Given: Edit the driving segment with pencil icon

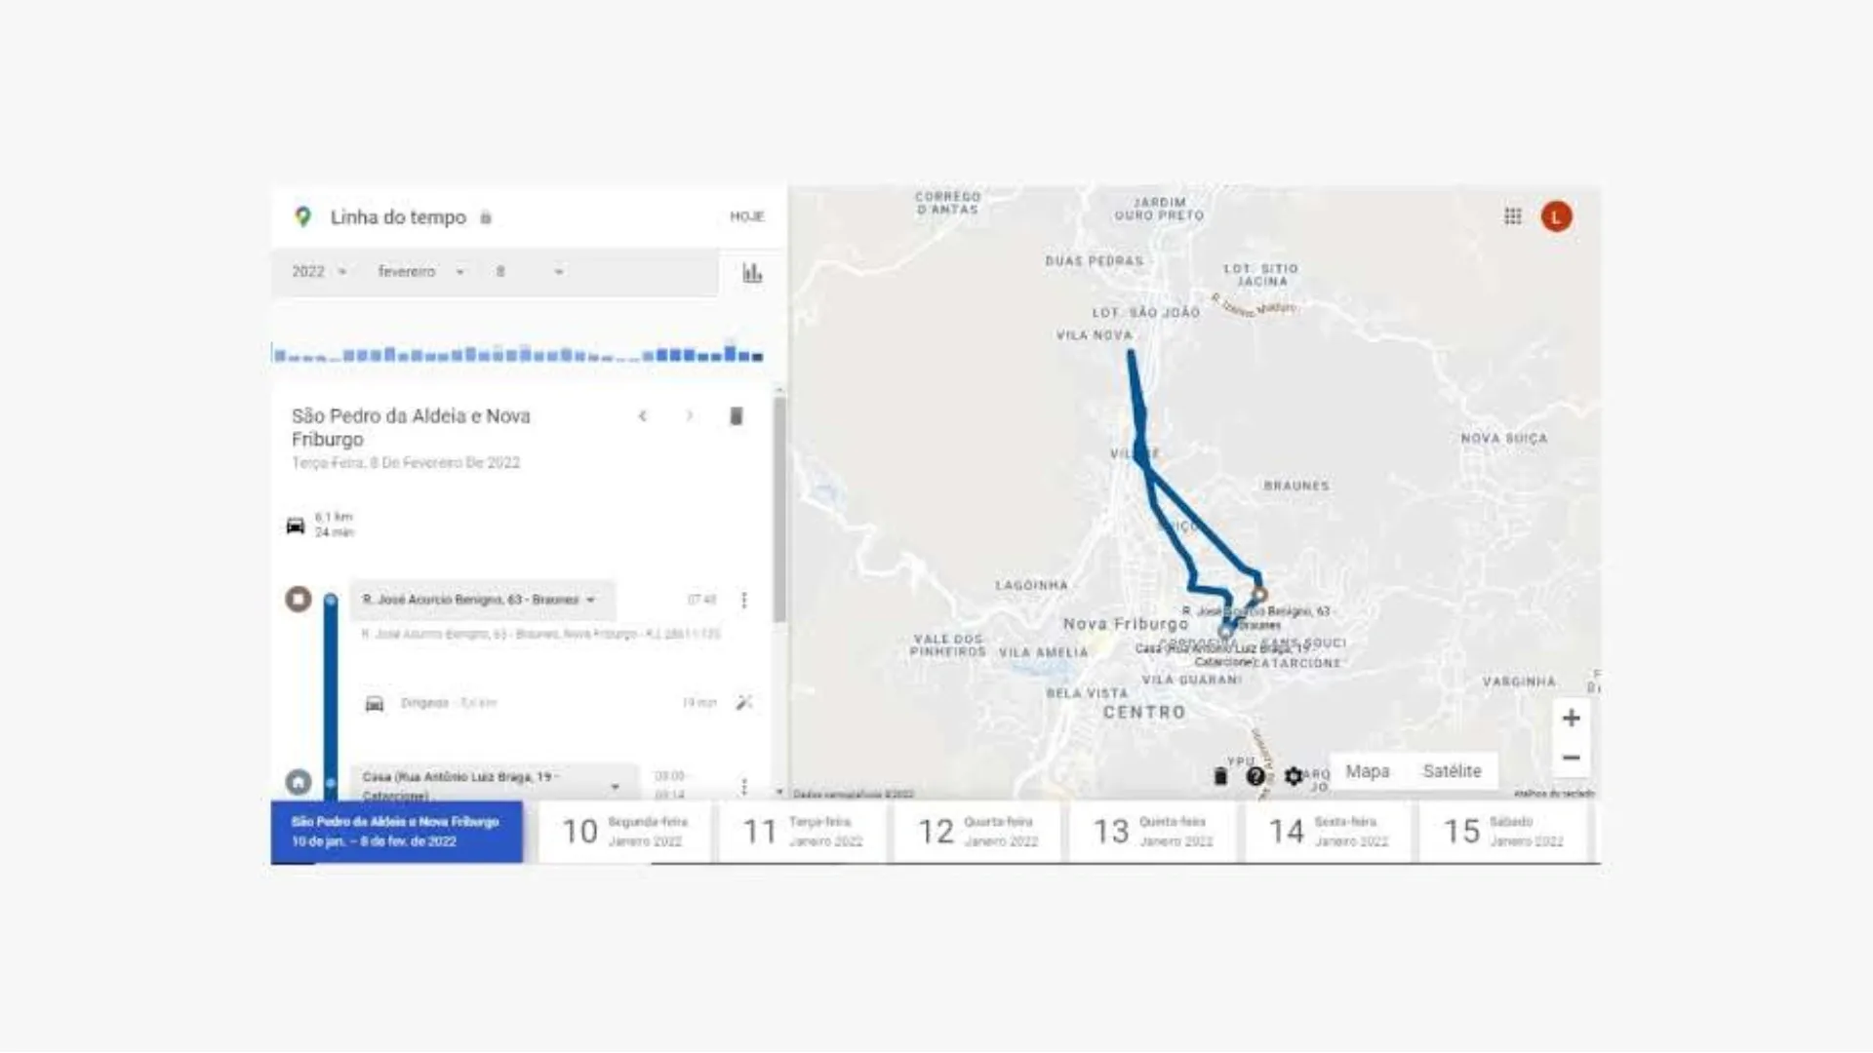Looking at the screenshot, I should coord(744,703).
